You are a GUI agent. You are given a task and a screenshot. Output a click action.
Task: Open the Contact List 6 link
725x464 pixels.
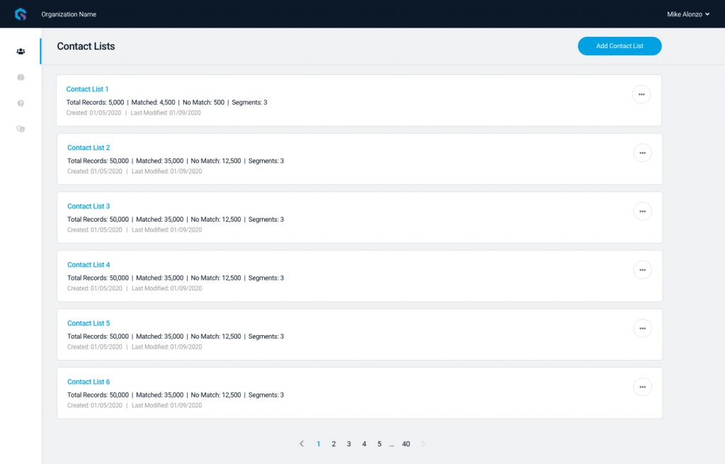tap(89, 382)
